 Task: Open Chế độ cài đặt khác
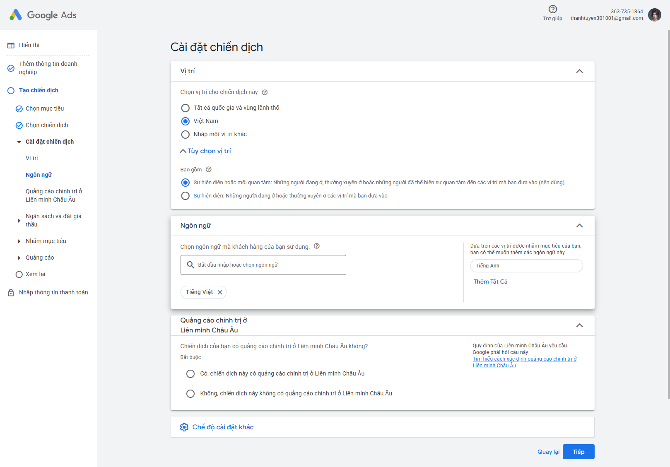pyautogui.click(x=223, y=427)
